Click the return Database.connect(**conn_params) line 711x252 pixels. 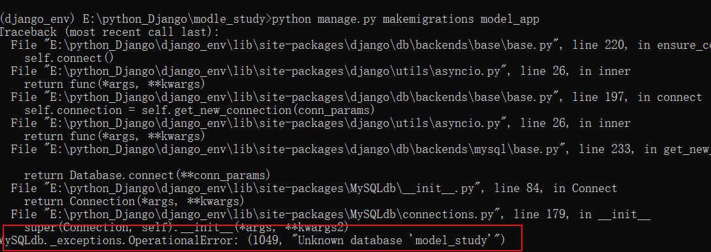tap(147, 175)
